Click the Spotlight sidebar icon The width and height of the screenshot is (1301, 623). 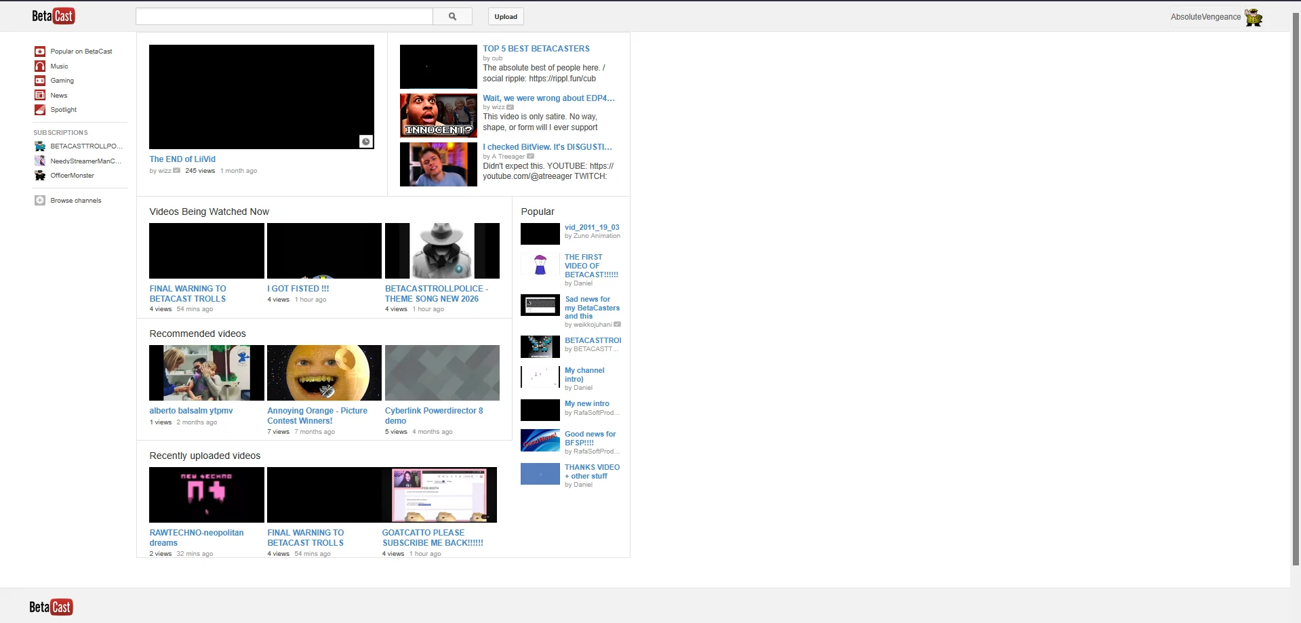(x=40, y=110)
